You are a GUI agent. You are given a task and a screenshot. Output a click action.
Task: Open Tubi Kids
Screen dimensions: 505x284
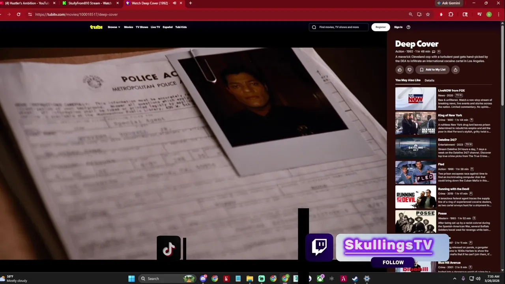tap(181, 27)
